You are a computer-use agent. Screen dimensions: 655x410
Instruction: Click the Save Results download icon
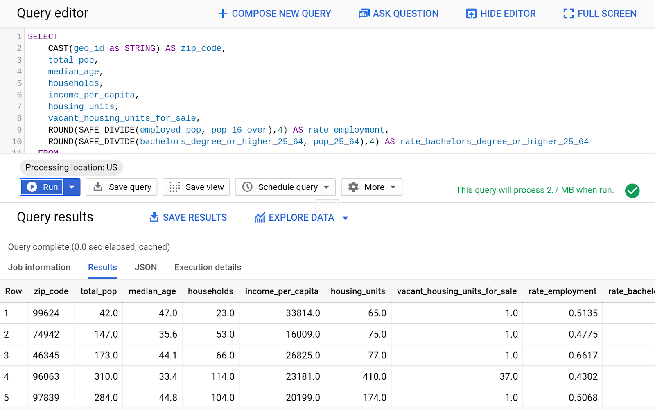tap(154, 217)
